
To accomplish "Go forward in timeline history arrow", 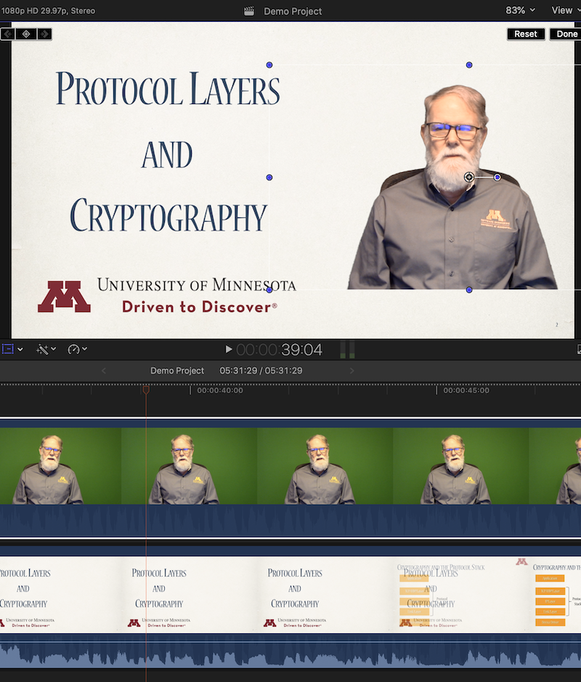I will [352, 371].
